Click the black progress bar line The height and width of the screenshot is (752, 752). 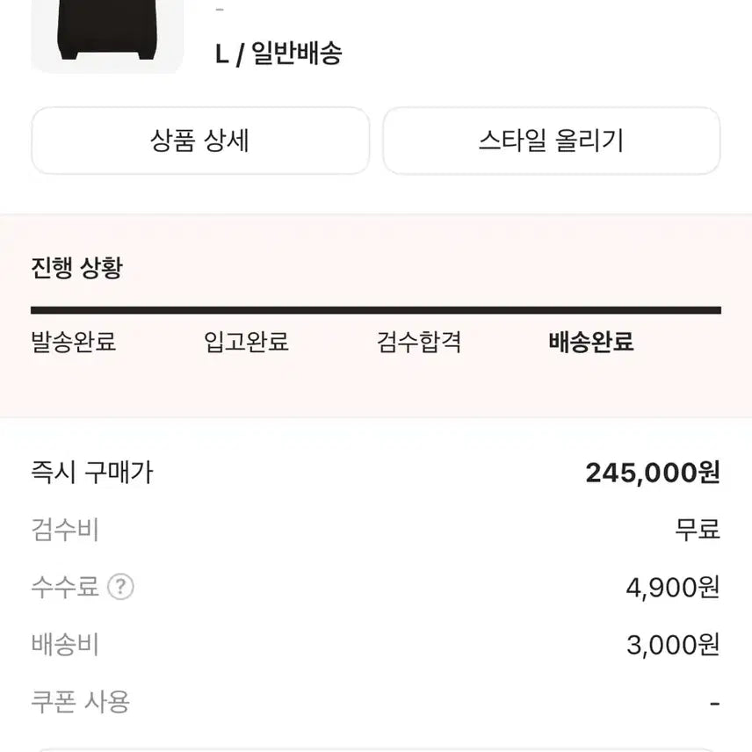[x=376, y=309]
